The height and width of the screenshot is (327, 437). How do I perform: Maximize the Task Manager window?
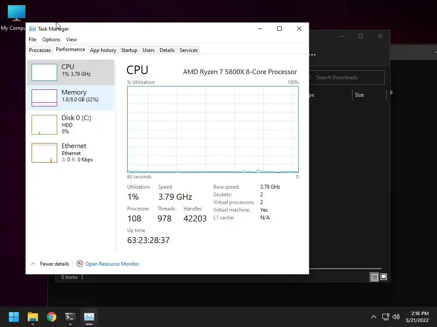(280, 29)
